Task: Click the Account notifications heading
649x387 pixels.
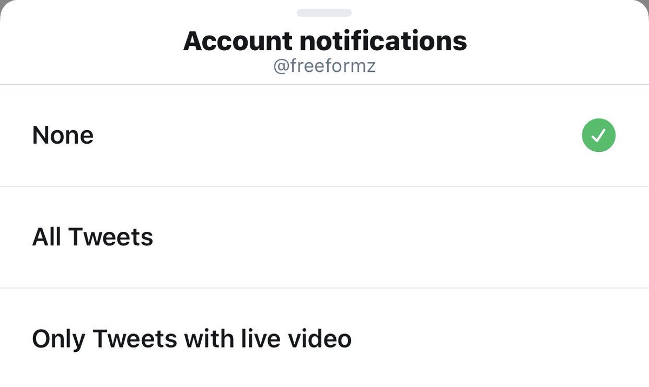Action: pyautogui.click(x=325, y=41)
